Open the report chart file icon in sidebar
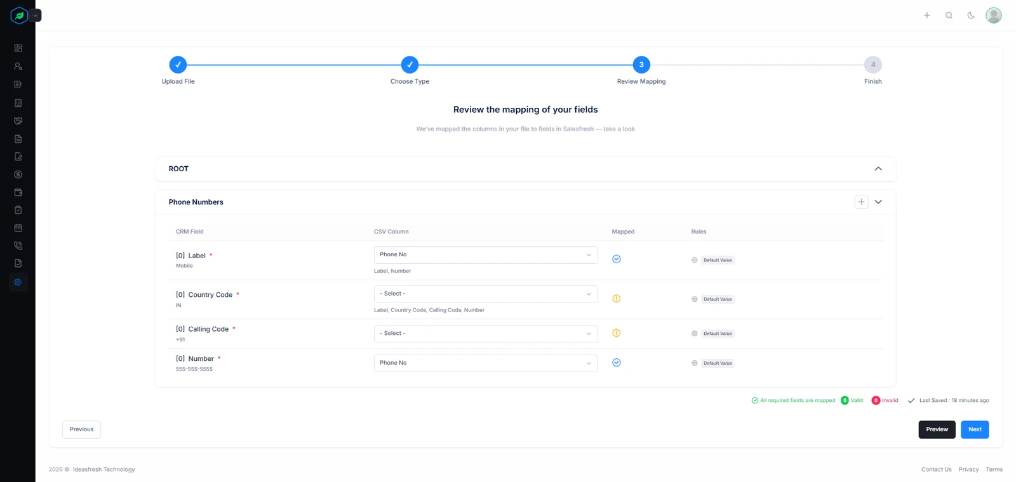The width and height of the screenshot is (1016, 482). click(x=18, y=263)
